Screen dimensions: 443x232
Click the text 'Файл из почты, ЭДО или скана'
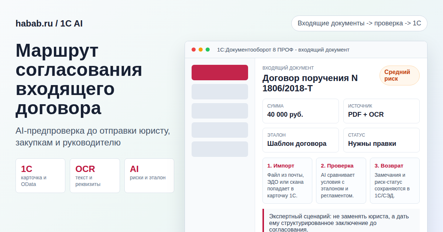click(x=285, y=178)
